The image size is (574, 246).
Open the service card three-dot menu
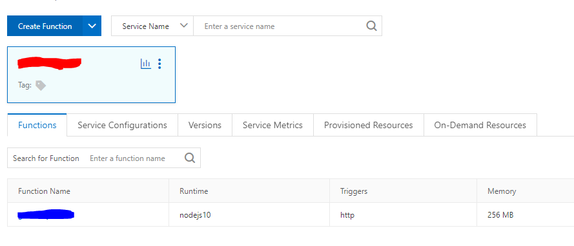point(159,64)
